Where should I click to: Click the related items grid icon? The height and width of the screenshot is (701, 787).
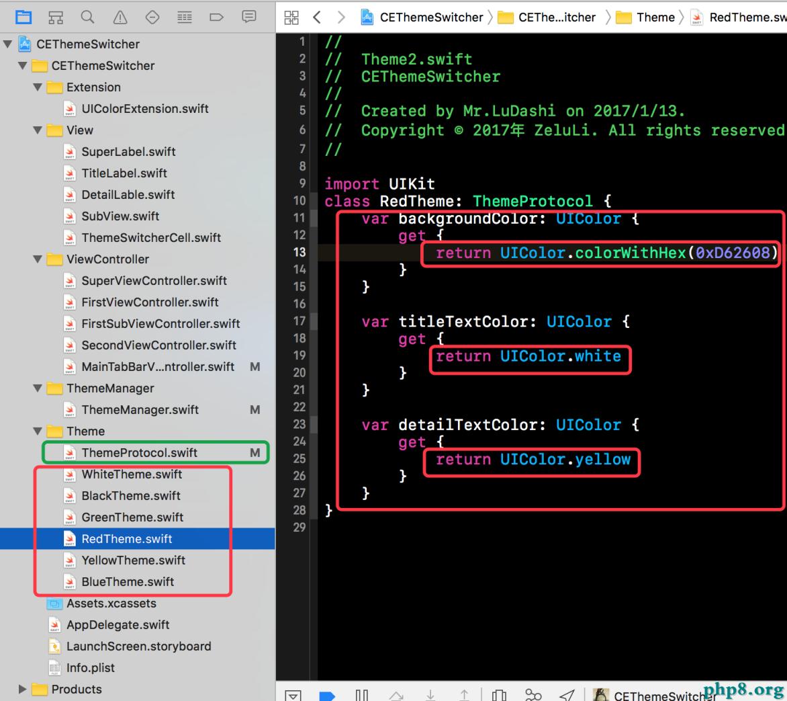pyautogui.click(x=291, y=17)
